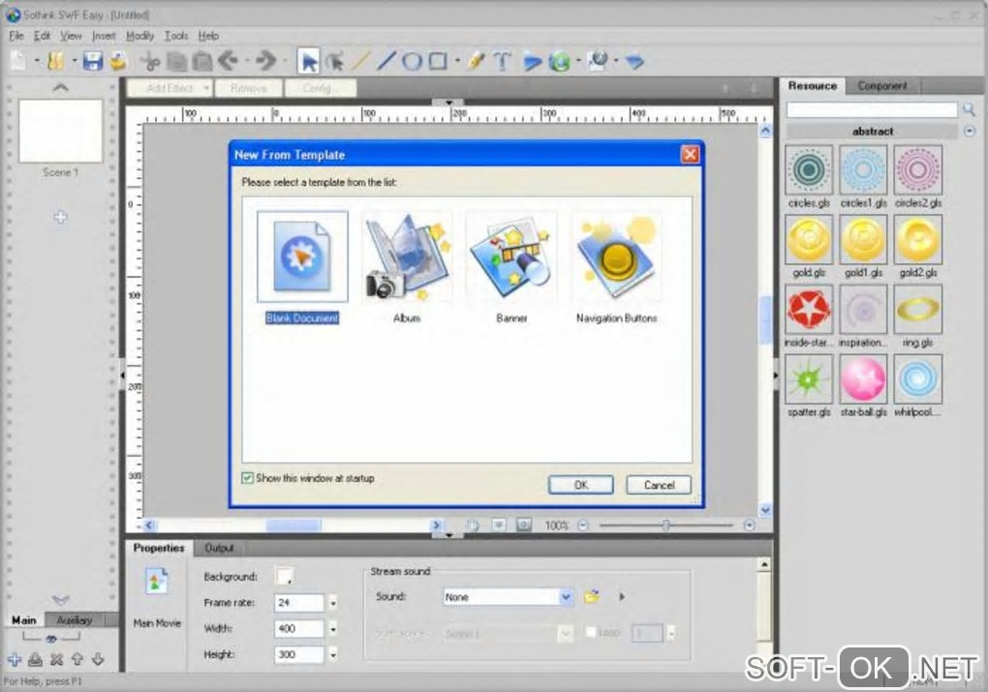Expand the abstract category dropdown arrow
This screenshot has width=988, height=692.
pos(969,131)
